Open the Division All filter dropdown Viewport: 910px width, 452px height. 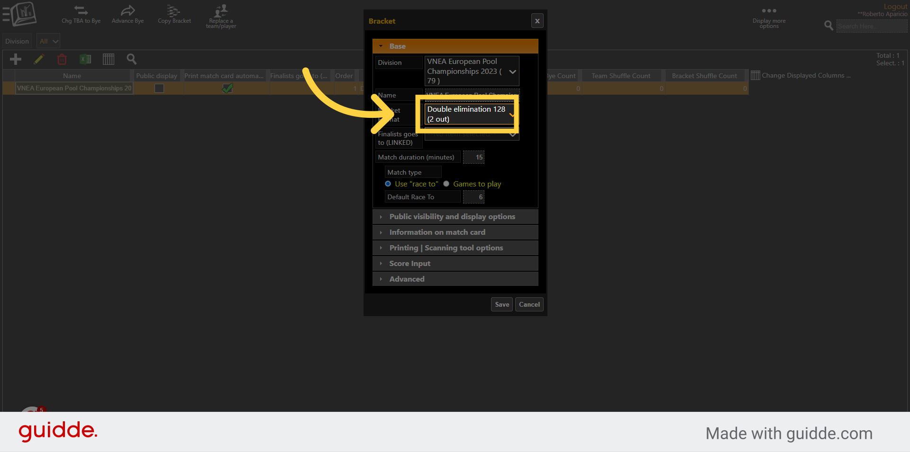pos(48,41)
